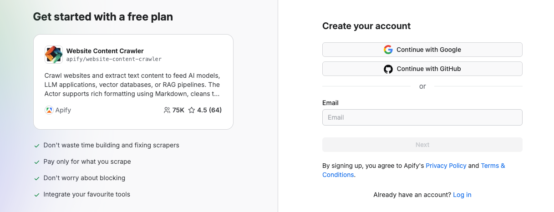Click the users icon next to 75K

(x=167, y=110)
